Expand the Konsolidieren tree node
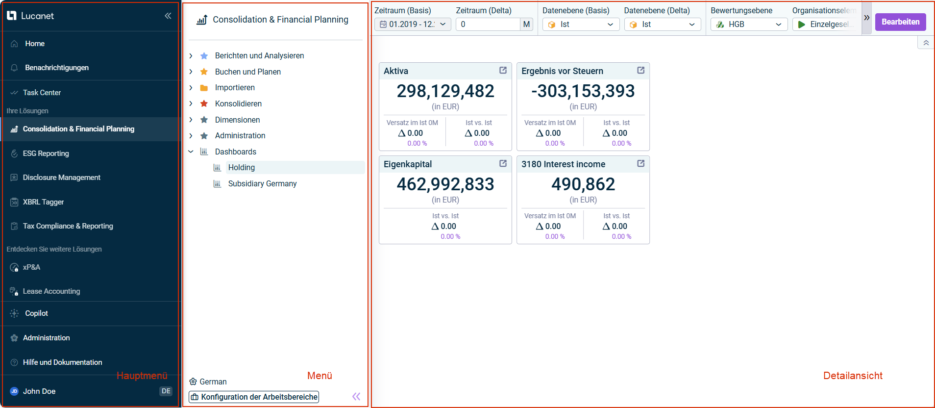The width and height of the screenshot is (935, 408). 191,103
